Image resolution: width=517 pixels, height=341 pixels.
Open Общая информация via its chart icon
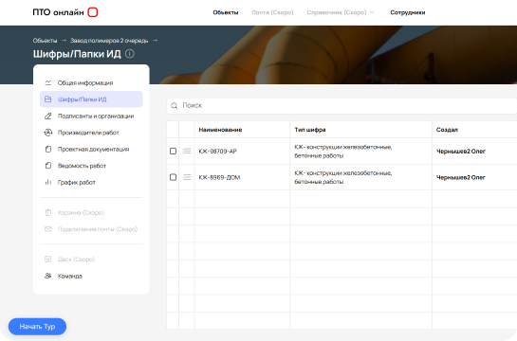[x=48, y=82]
